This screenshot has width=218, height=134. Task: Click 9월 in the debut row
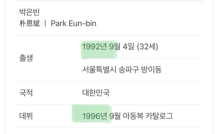click(x=115, y=116)
